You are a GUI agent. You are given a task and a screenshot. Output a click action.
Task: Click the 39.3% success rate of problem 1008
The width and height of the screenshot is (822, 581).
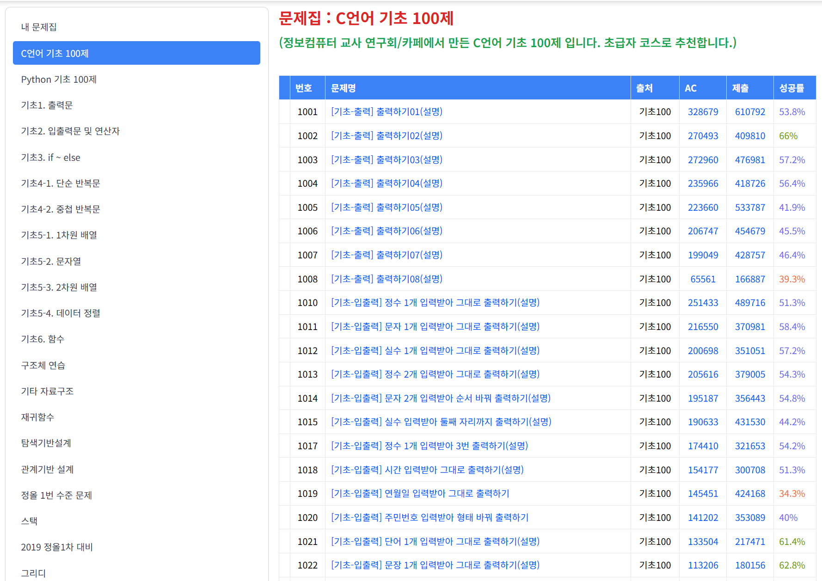[791, 279]
